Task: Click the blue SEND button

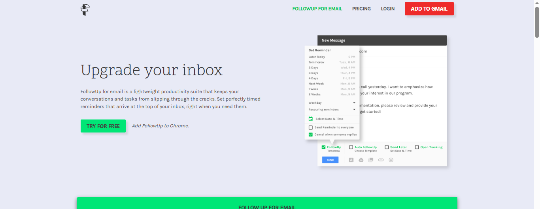Action: [330, 160]
